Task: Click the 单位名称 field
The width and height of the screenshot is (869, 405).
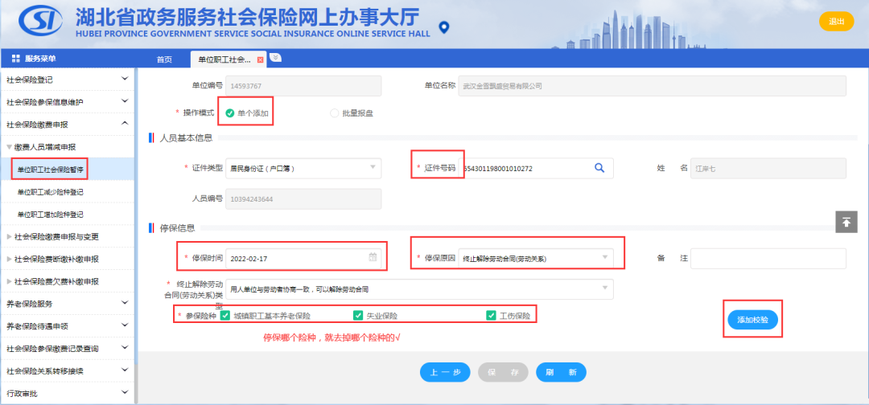Action: (x=653, y=86)
